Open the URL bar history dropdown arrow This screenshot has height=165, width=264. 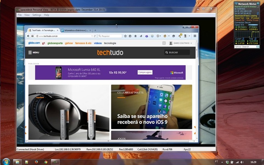pyautogui.click(x=92, y=36)
